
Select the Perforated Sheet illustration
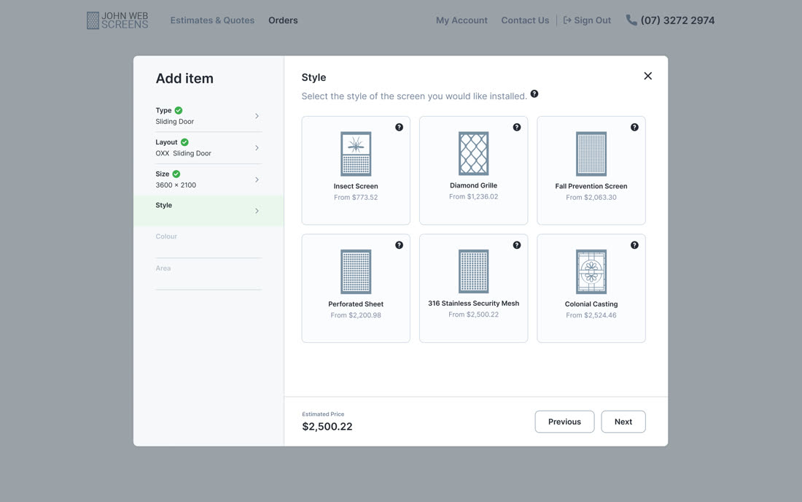[x=356, y=271]
